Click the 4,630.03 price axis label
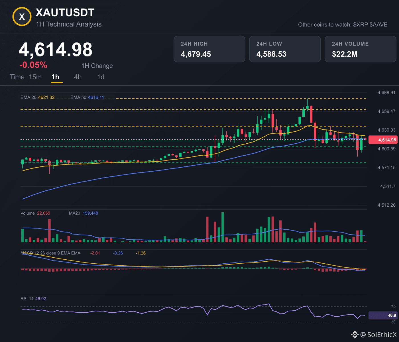Viewport: 399px width, 342px height. [386, 130]
